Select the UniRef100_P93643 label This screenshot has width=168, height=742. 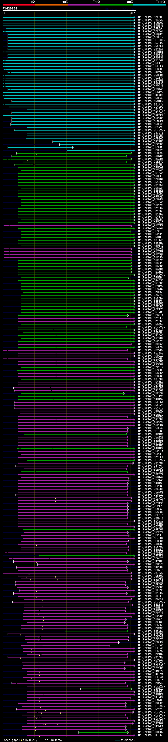coord(151,437)
